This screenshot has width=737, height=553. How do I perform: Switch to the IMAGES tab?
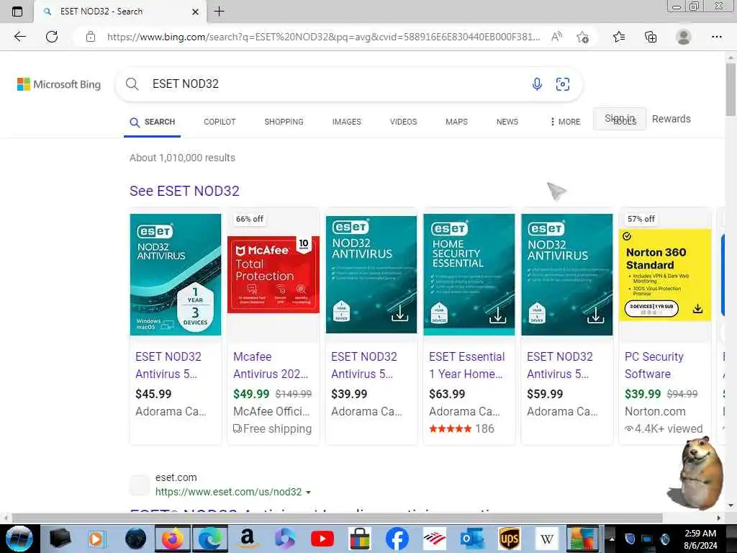[346, 122]
